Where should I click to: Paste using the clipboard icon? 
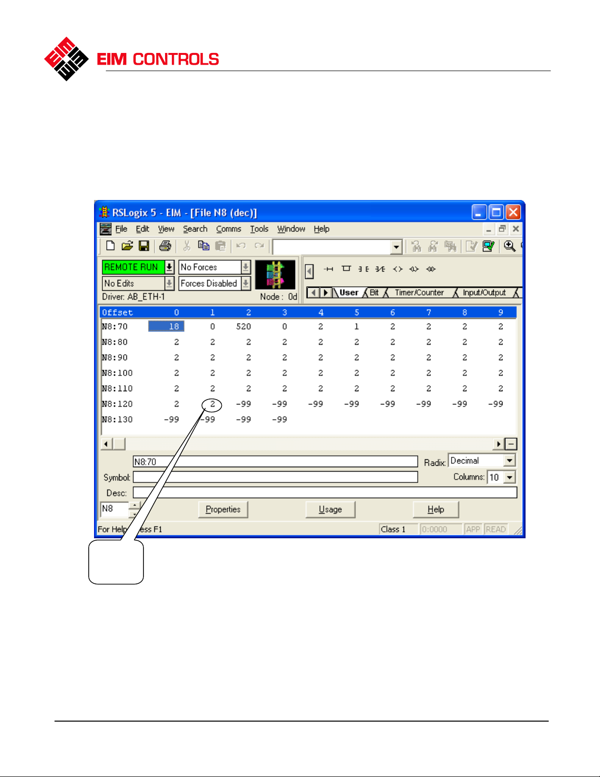220,246
